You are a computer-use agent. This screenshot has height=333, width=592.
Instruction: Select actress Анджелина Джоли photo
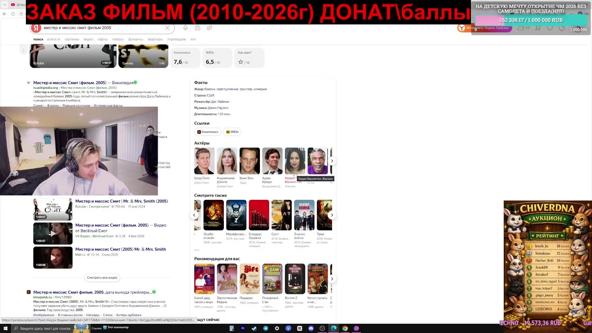[x=227, y=161]
